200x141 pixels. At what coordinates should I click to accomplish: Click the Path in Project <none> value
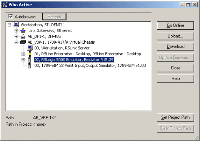pyautogui.click(x=40, y=124)
